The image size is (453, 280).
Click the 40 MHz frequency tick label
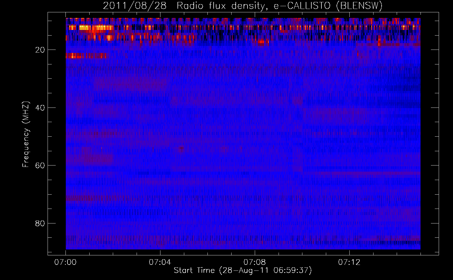[x=40, y=108]
